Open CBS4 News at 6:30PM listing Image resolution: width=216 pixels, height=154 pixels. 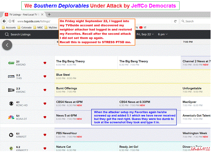tap(149, 104)
